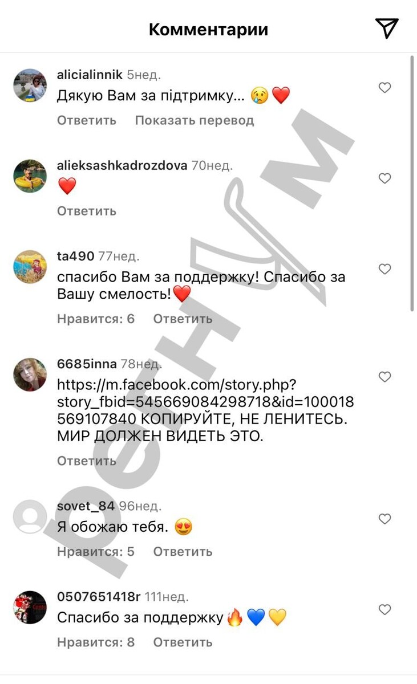Tap heart icon beside sovet_84's comment
Viewport: 417px width, 684px height.
[385, 519]
